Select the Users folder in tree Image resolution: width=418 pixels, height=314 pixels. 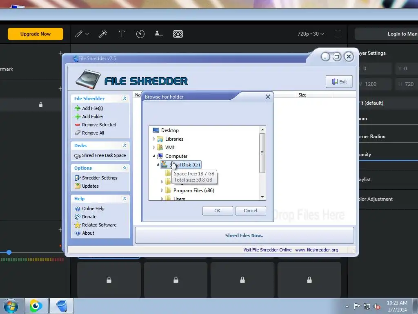(x=179, y=199)
